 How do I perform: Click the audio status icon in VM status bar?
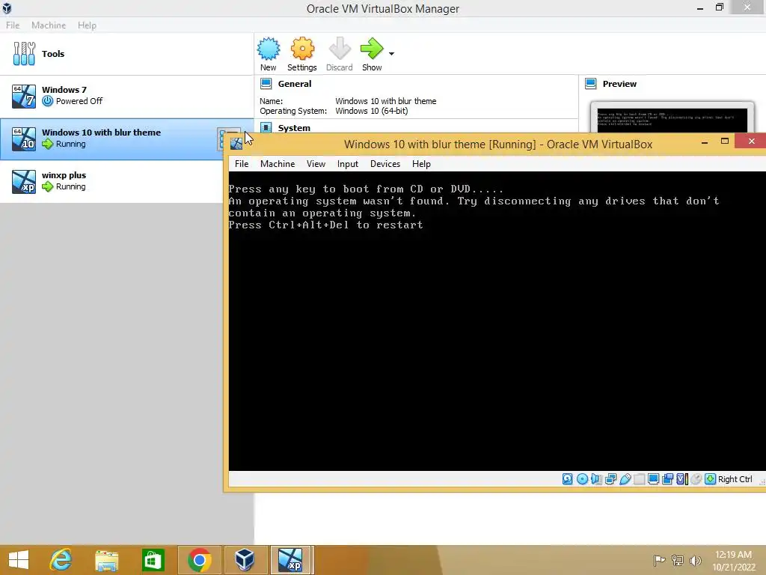[x=596, y=478]
